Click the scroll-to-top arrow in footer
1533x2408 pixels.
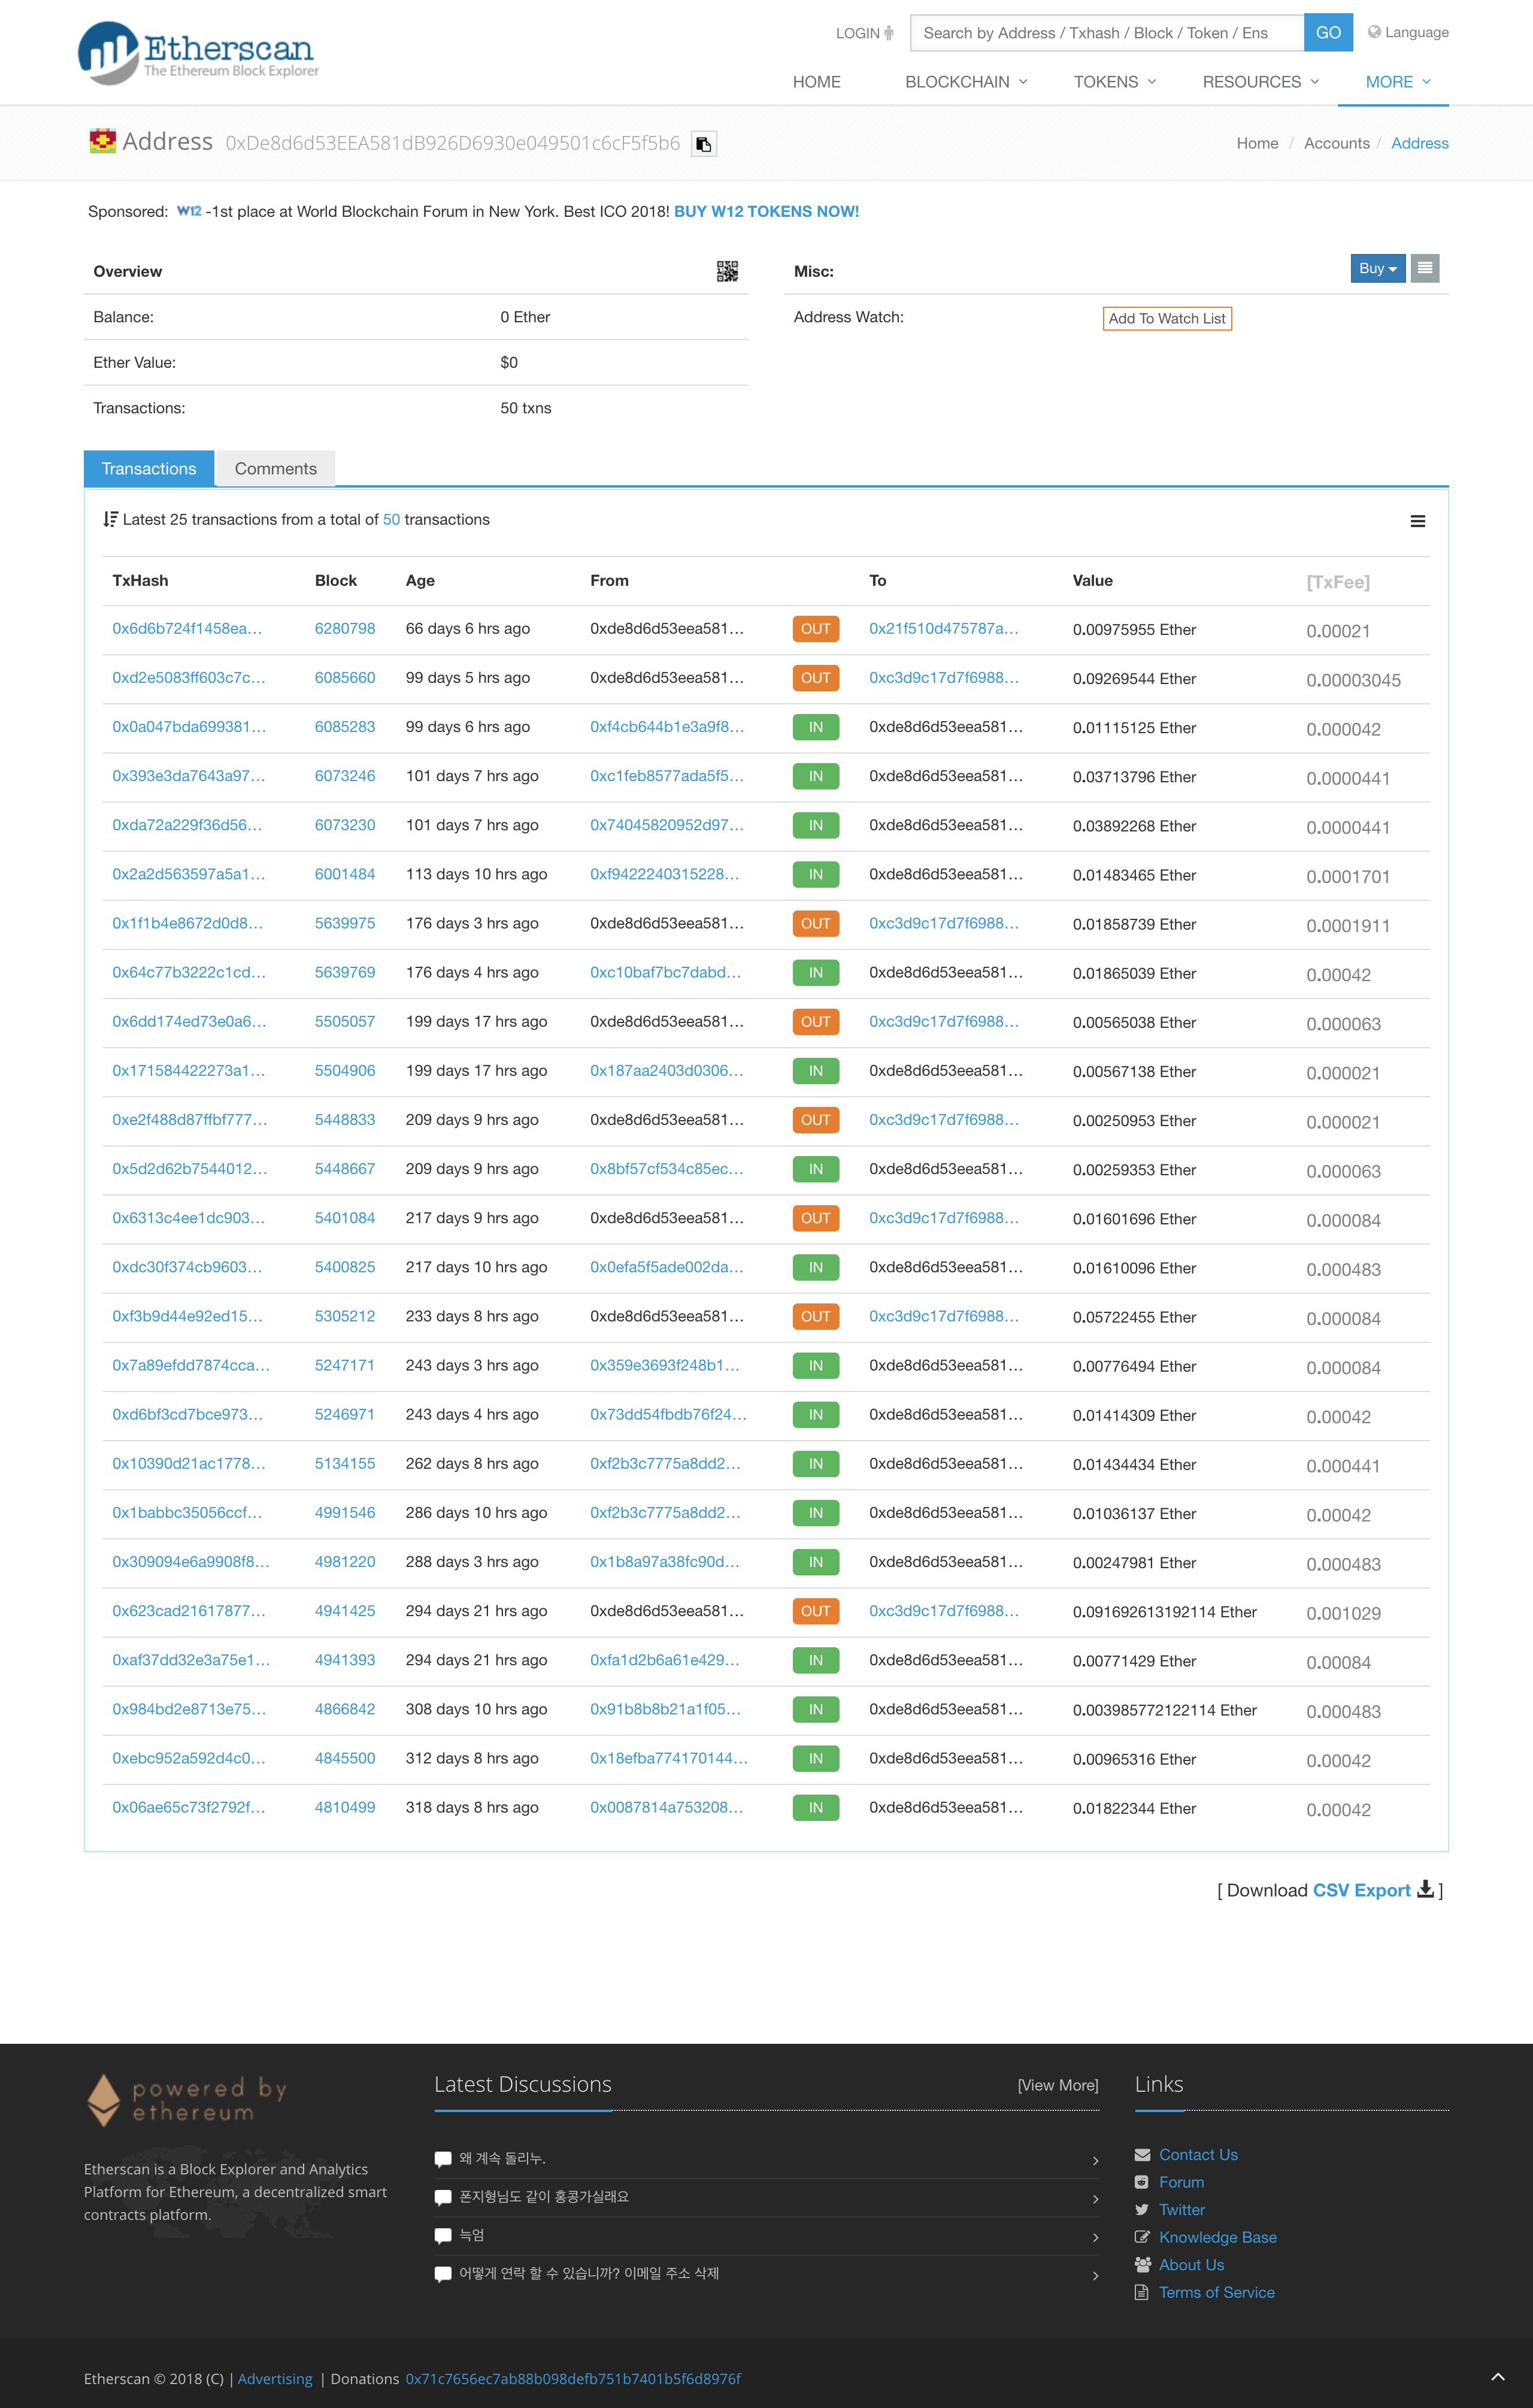1497,2376
